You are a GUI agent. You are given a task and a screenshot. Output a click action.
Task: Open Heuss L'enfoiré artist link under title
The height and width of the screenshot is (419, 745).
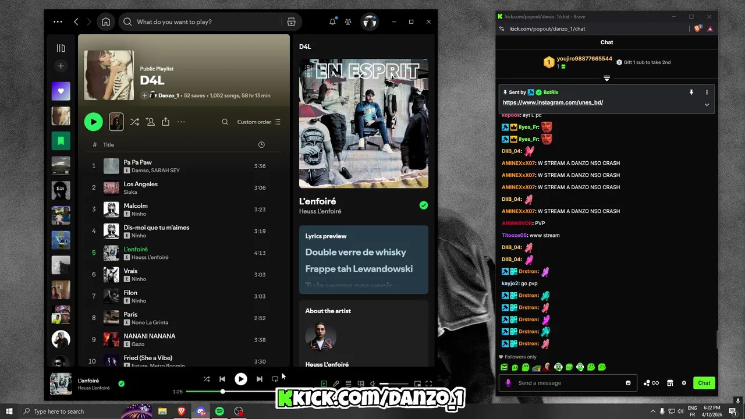click(x=320, y=211)
